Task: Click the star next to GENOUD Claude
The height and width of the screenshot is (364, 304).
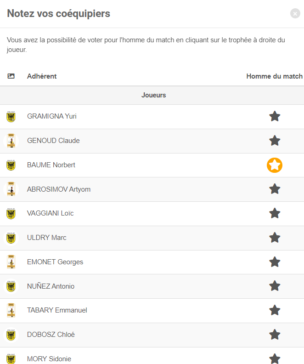Action: click(x=275, y=141)
